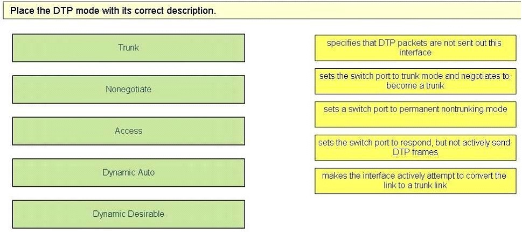Screen dimensions: 522x234
Task: Click 'become a trunk' text line
Action: (415, 86)
